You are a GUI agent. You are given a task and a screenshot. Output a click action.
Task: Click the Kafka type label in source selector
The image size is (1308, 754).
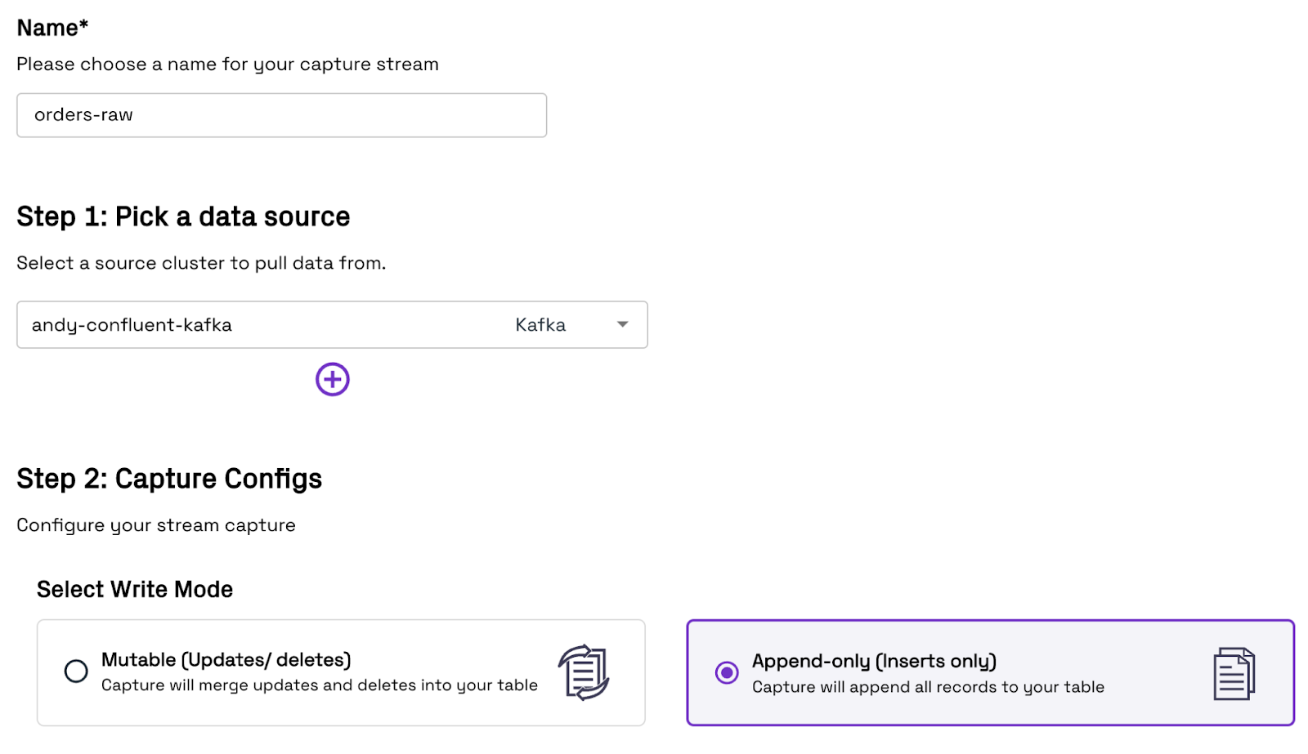(x=540, y=325)
